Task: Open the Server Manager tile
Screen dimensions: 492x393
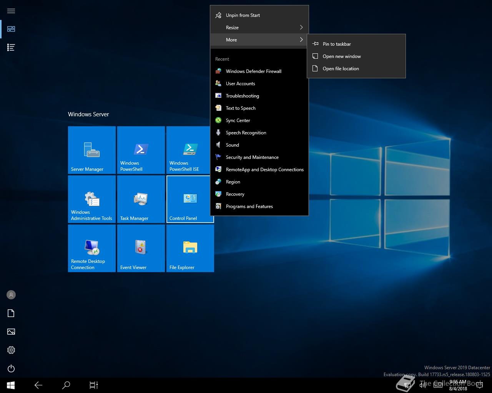Action: (92, 150)
